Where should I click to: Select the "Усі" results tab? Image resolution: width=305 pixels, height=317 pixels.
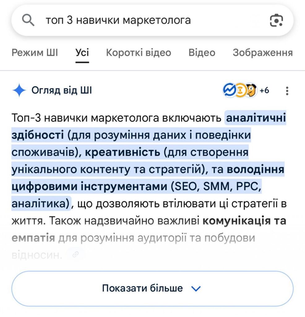pos(82,53)
